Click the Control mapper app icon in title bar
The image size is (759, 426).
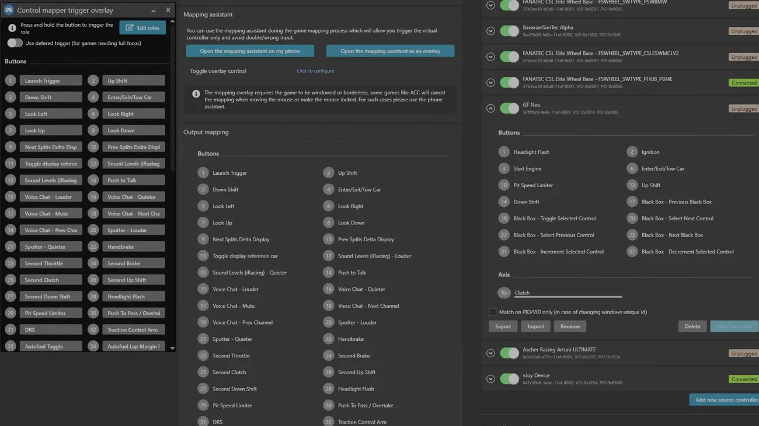pos(9,10)
